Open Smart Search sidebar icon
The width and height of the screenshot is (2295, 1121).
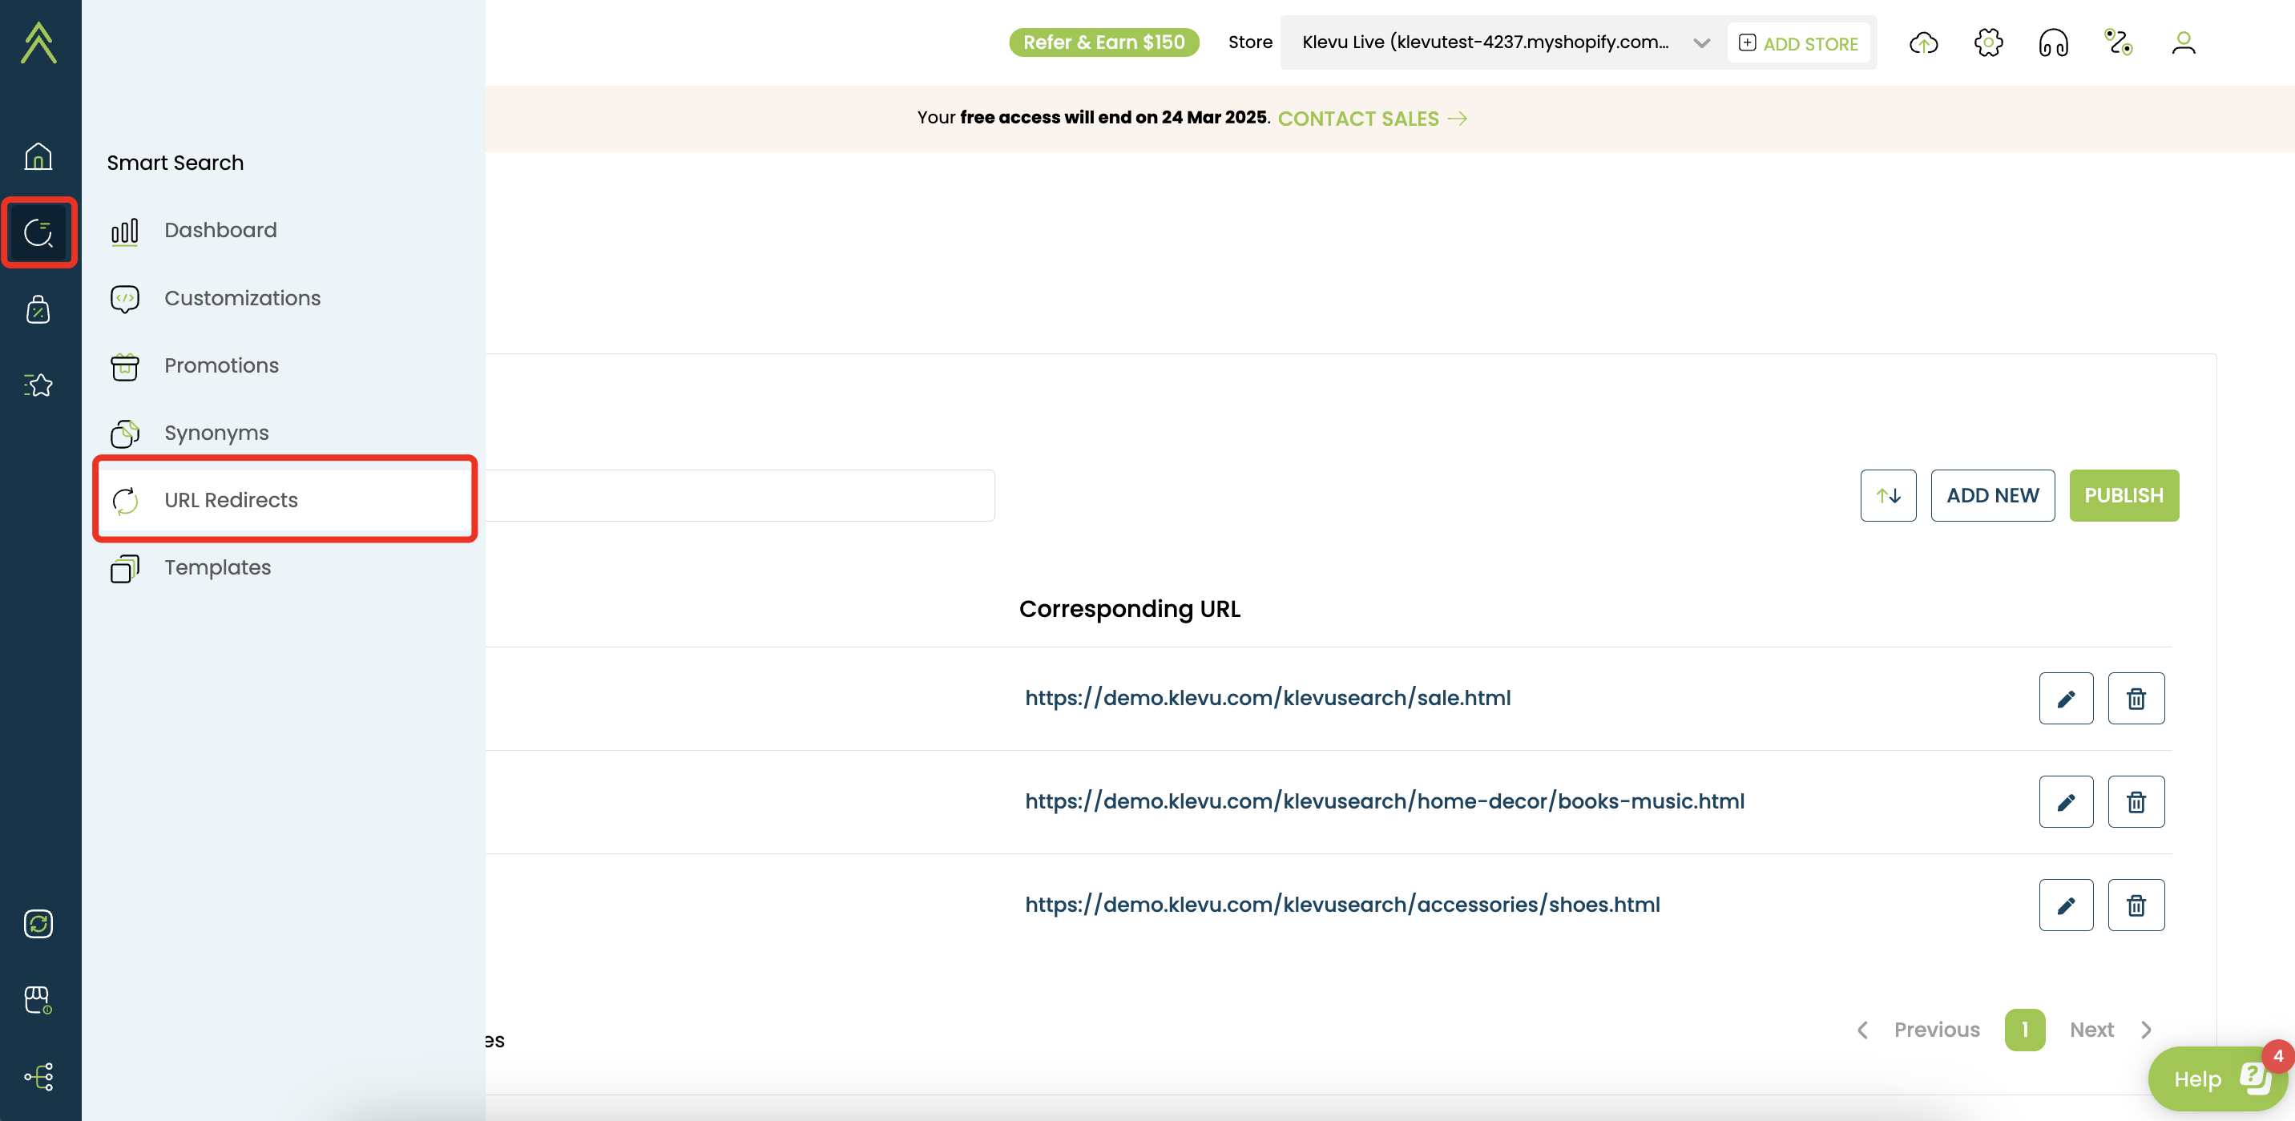point(38,232)
